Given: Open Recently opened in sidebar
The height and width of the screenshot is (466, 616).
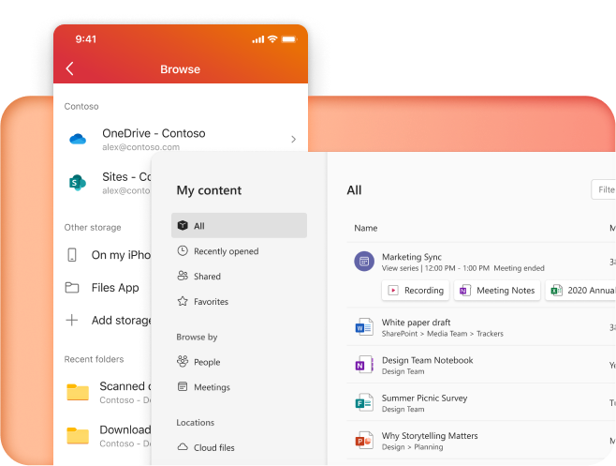Looking at the screenshot, I should click(226, 251).
